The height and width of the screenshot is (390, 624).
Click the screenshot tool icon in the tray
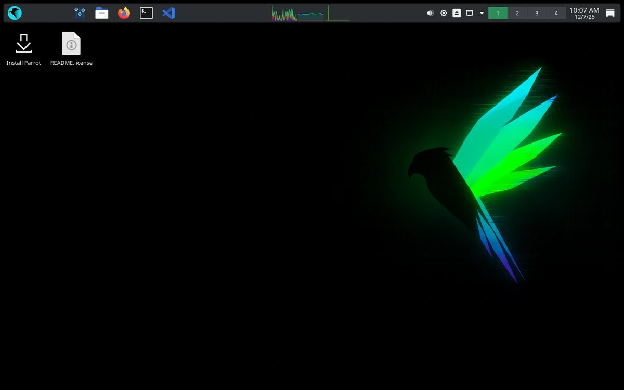click(470, 13)
